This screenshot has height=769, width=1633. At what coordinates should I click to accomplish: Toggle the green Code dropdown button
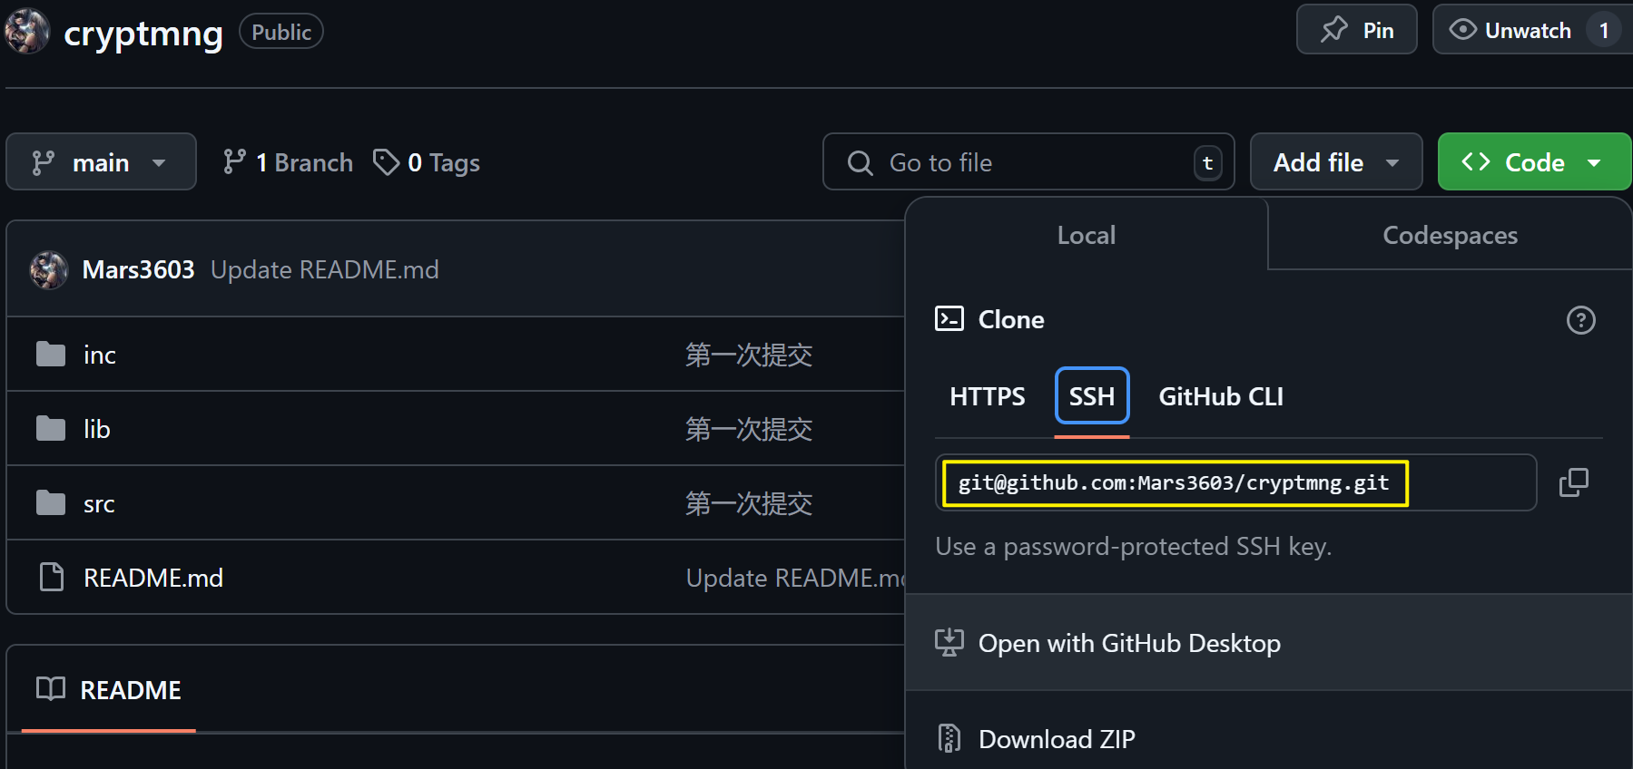coord(1534,162)
